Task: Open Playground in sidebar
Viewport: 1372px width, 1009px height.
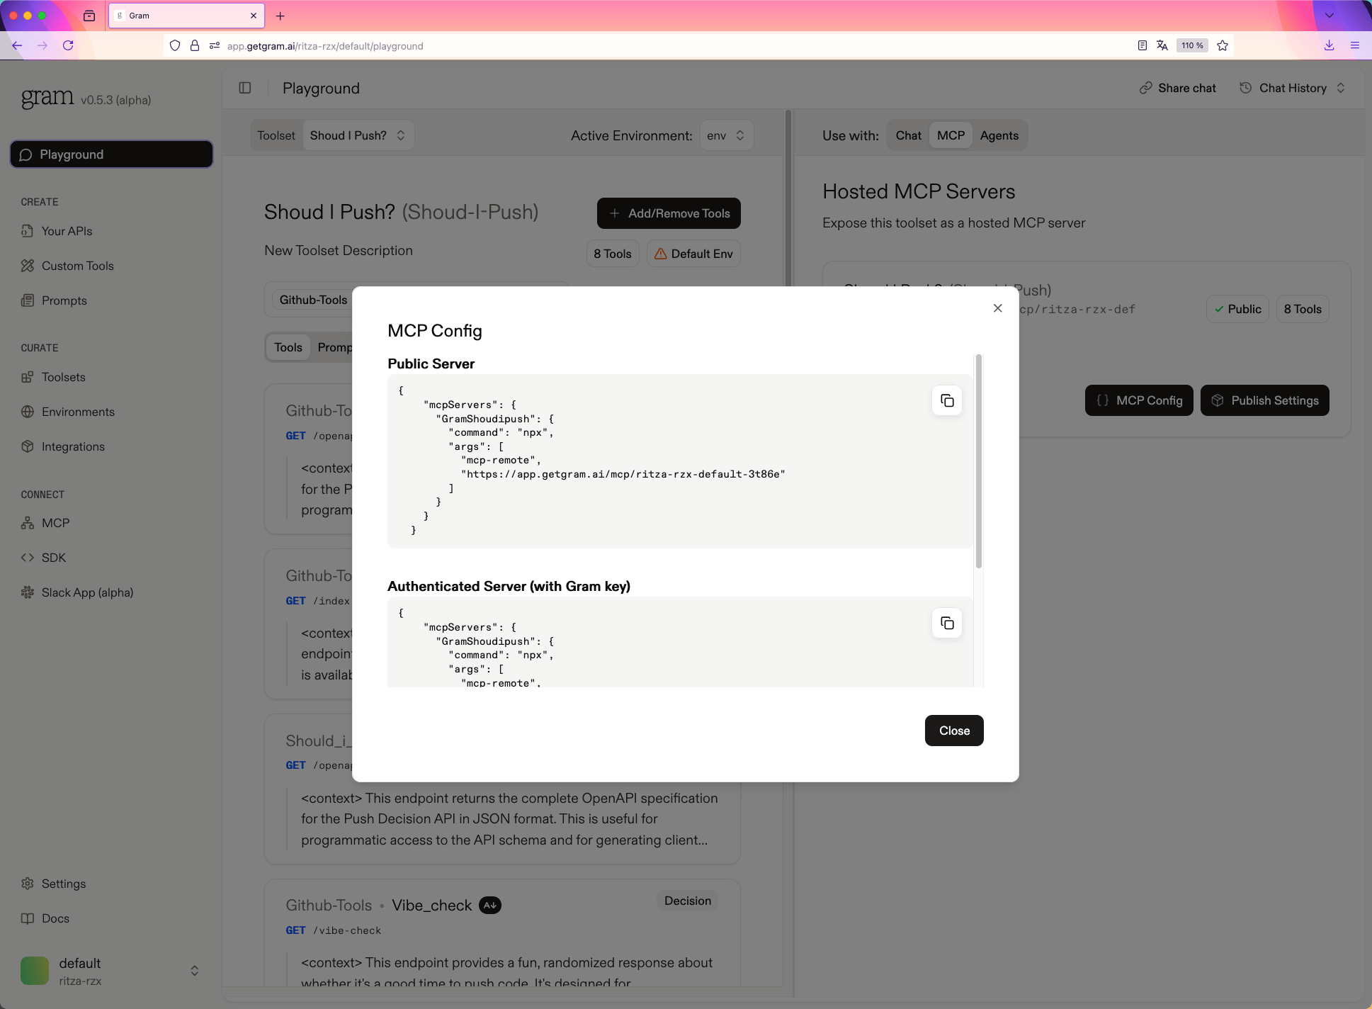Action: click(x=111, y=154)
